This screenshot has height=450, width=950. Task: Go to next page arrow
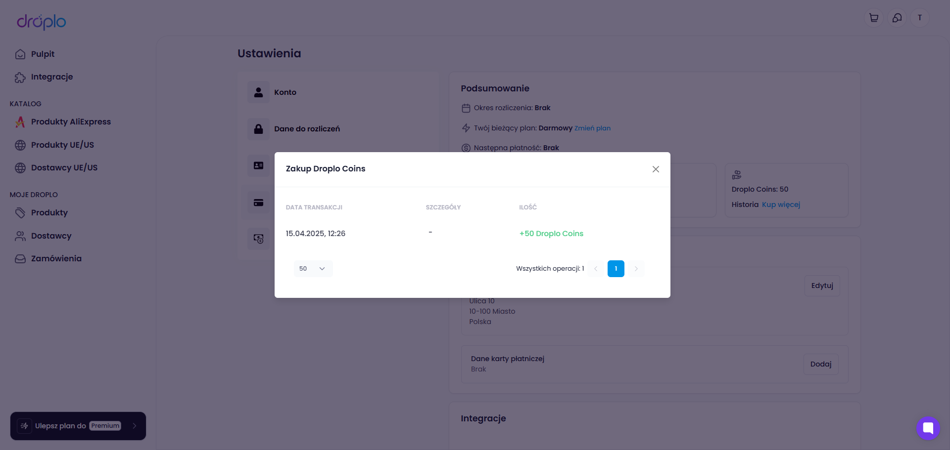click(636, 269)
